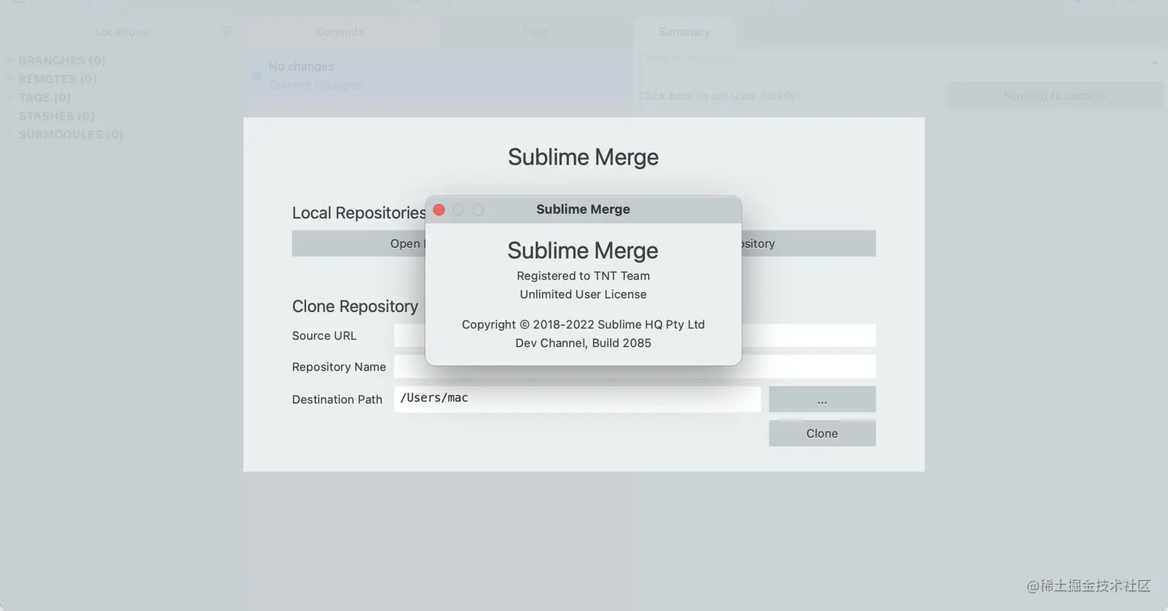Click the Sublime HQ copyright line

pos(583,324)
